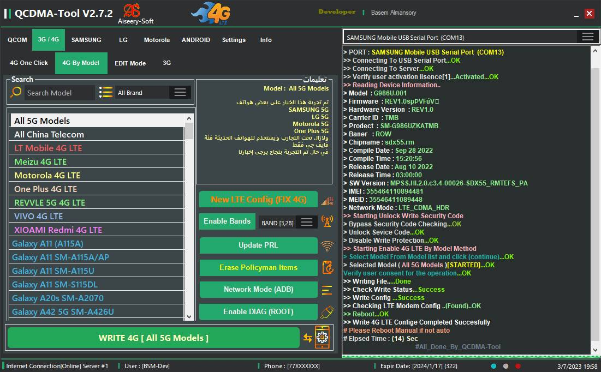Select One Plus 4G LTE entry
601x372 pixels.
(x=97, y=189)
